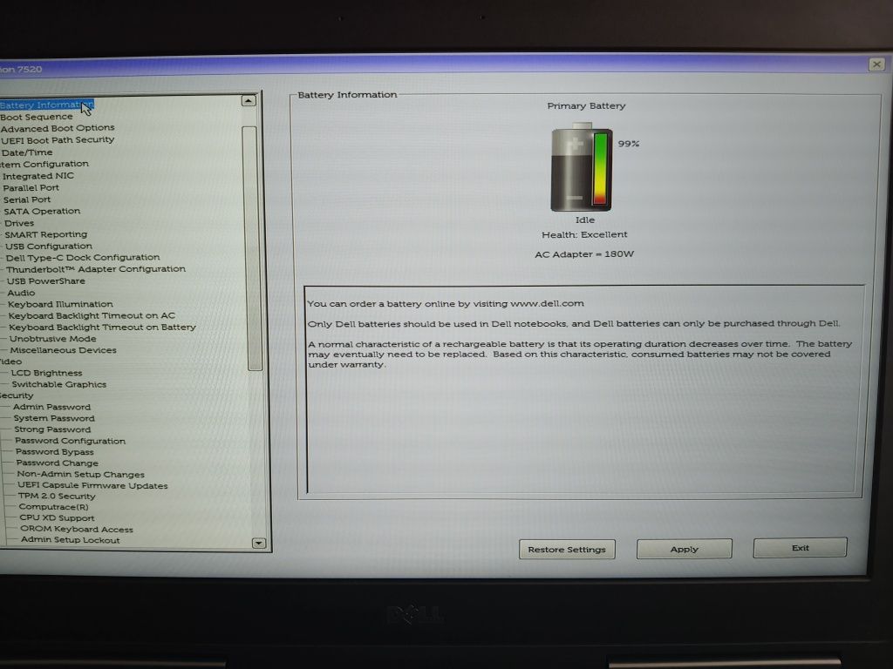Select Drives entry
The width and height of the screenshot is (893, 669).
point(19,223)
